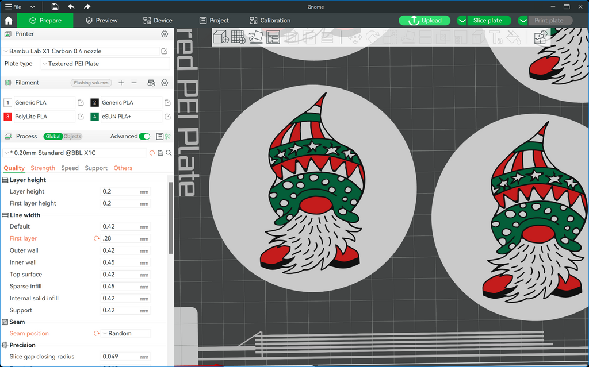
Task: Click the AMS filament sync icon
Action: pos(151,83)
